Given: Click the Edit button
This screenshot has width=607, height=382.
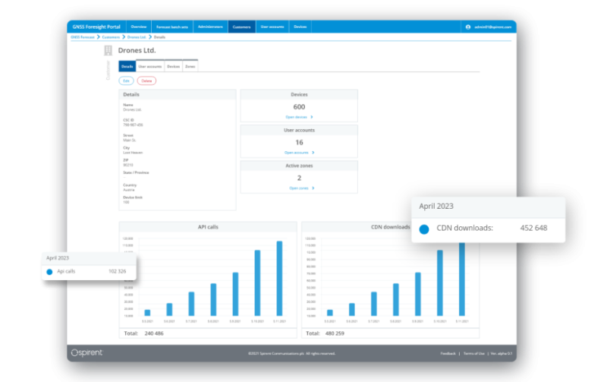Looking at the screenshot, I should pos(126,81).
